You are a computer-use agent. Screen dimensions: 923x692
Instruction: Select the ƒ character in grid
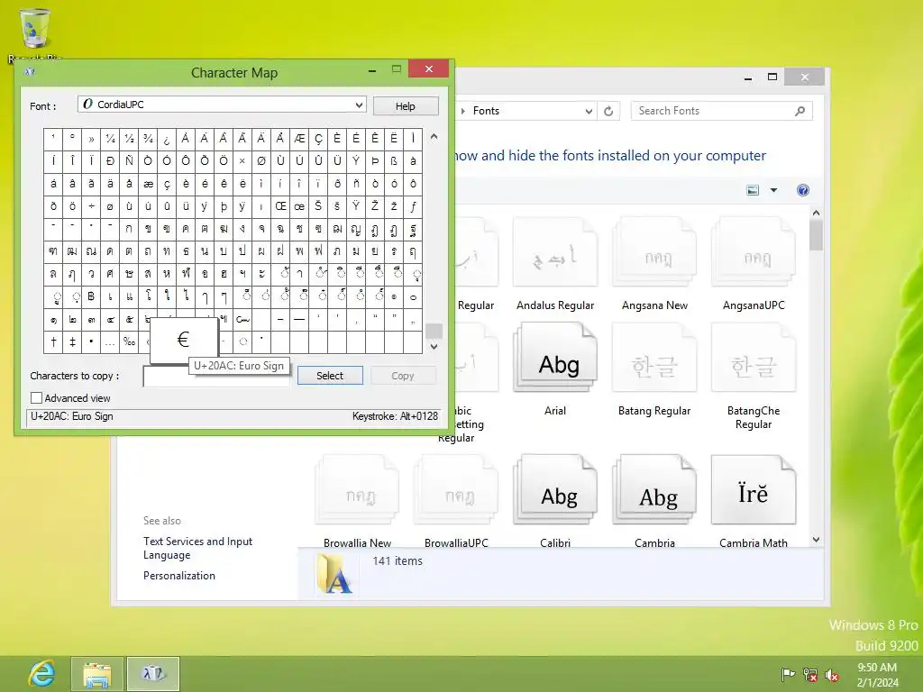point(413,206)
